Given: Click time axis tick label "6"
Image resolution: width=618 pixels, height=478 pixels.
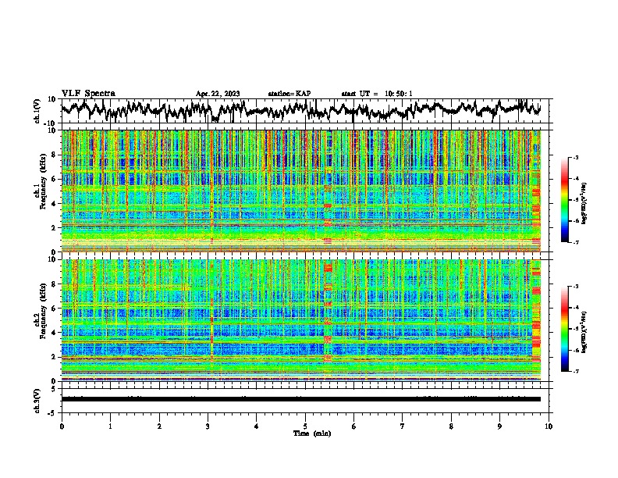Looking at the screenshot, I should tap(353, 426).
